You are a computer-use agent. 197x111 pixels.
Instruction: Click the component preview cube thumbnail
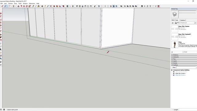pyautogui.click(x=175, y=14)
